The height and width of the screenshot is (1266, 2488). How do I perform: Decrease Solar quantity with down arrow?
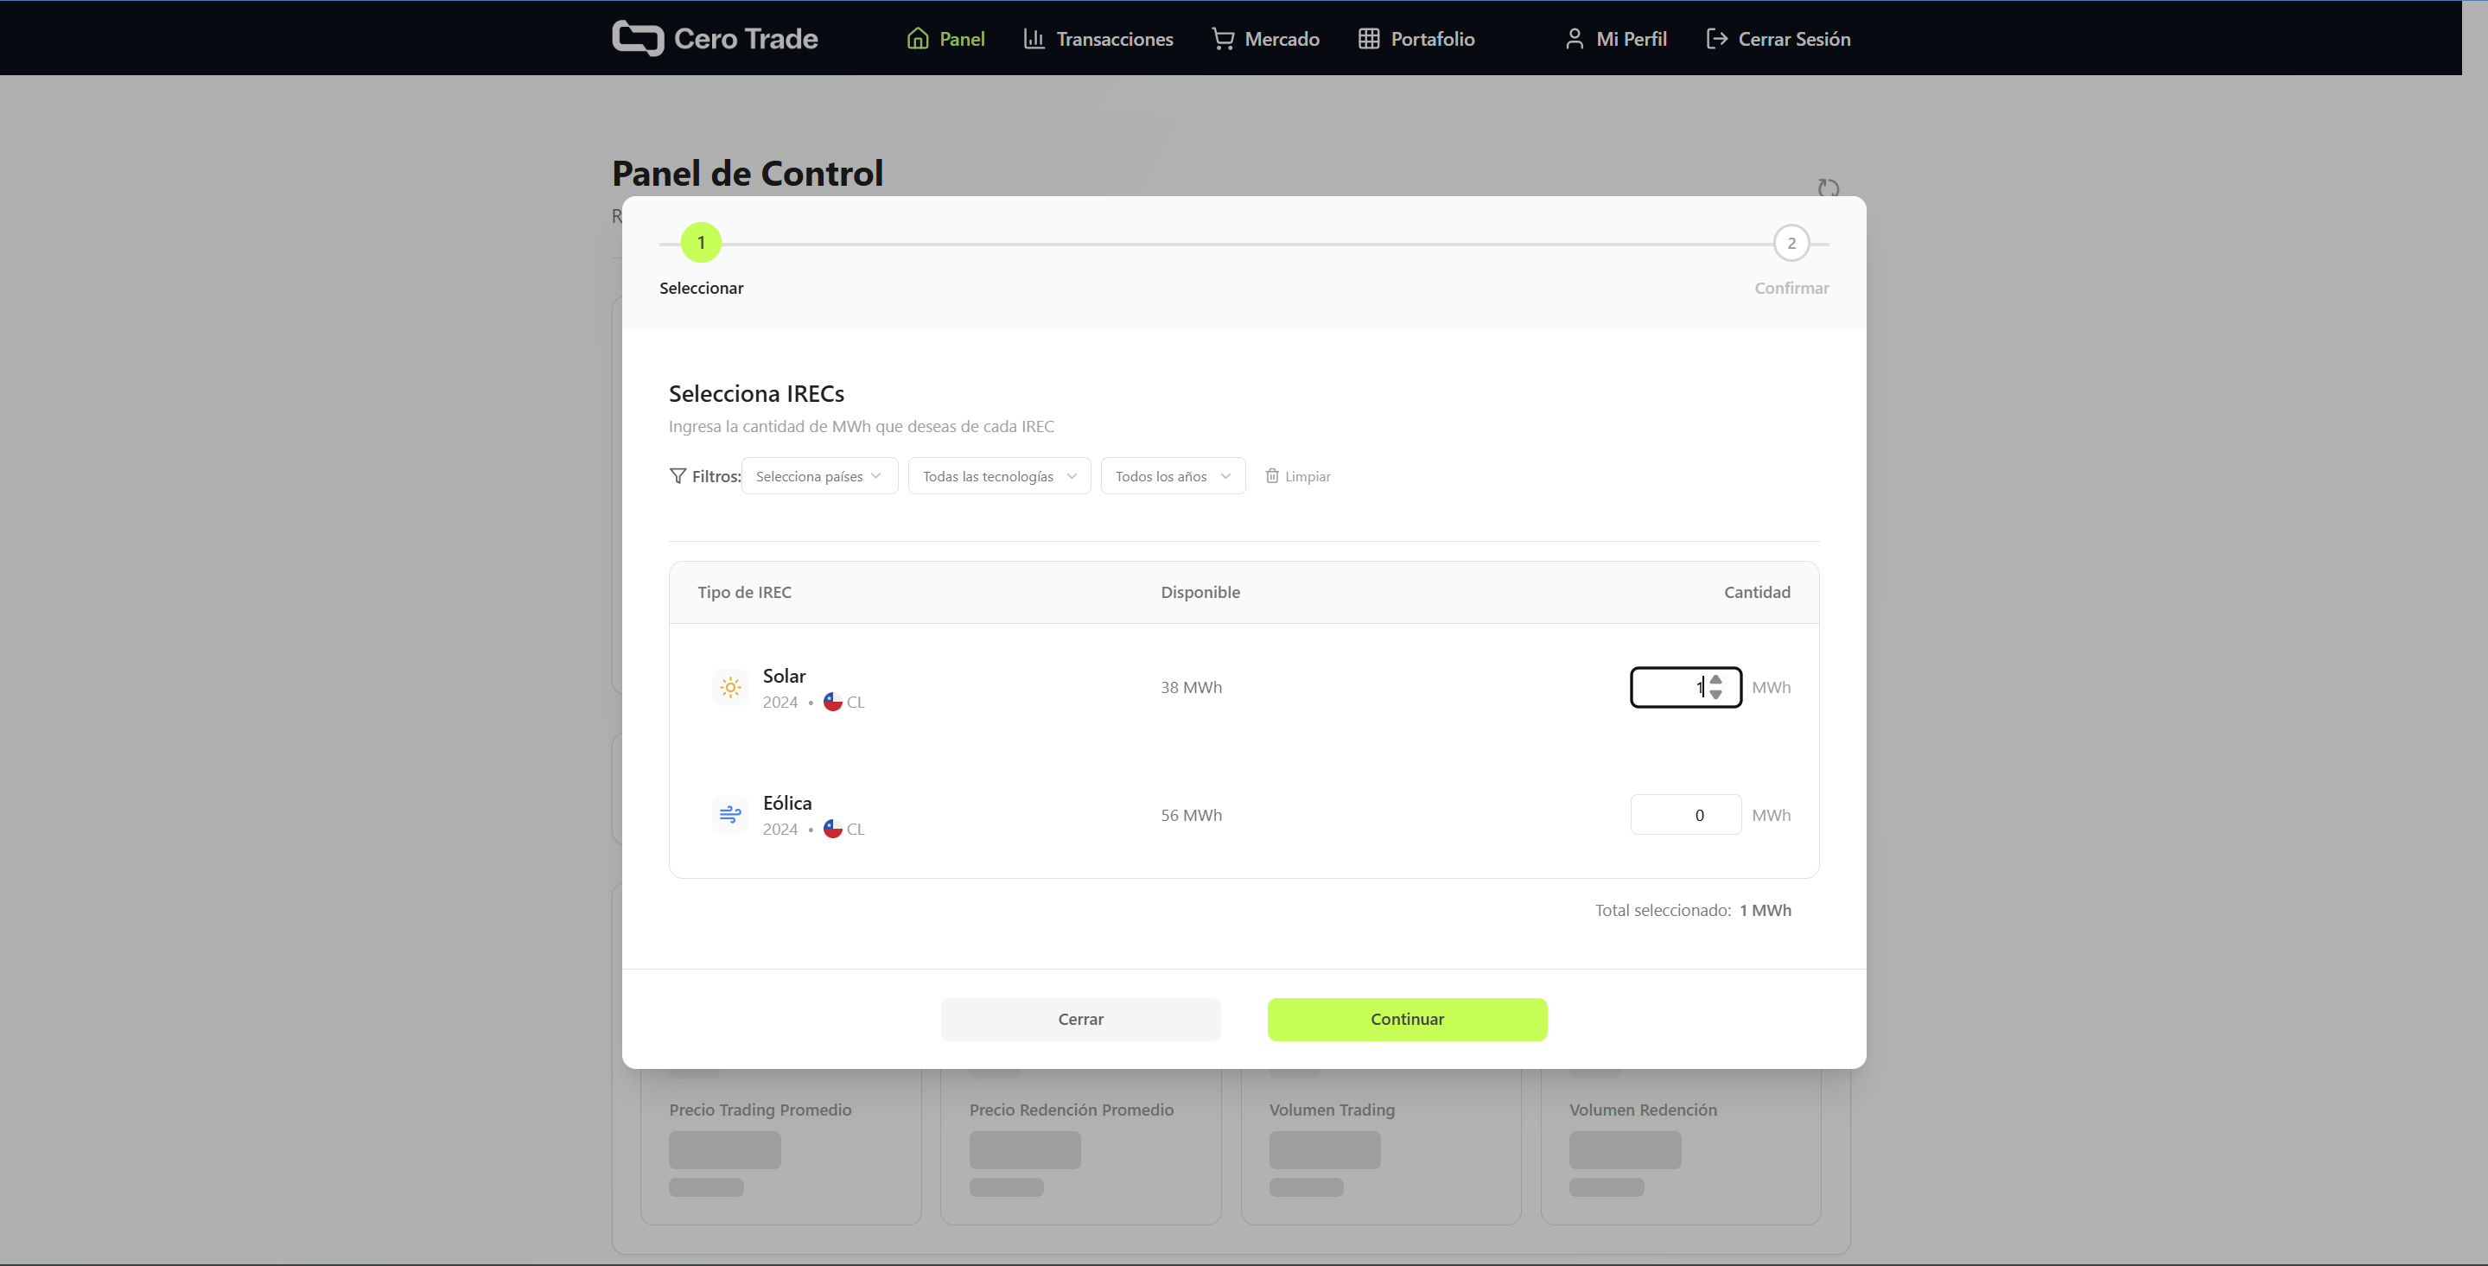point(1716,694)
